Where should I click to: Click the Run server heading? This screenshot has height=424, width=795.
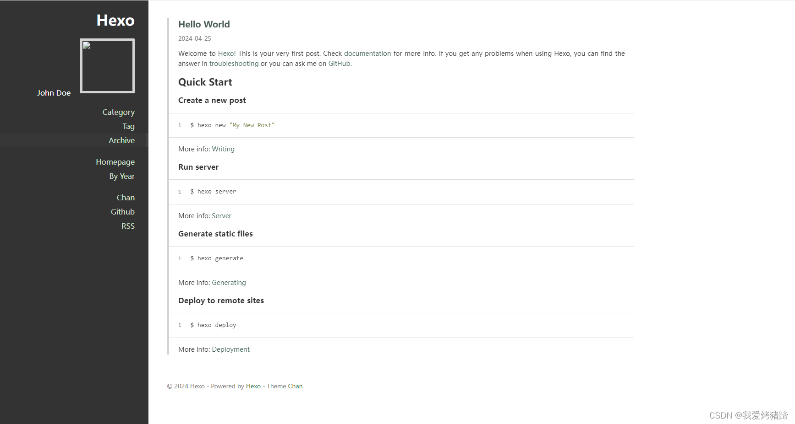[198, 167]
